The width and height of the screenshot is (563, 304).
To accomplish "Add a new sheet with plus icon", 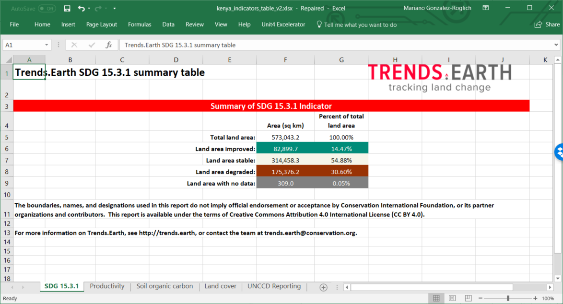I will click(x=323, y=287).
